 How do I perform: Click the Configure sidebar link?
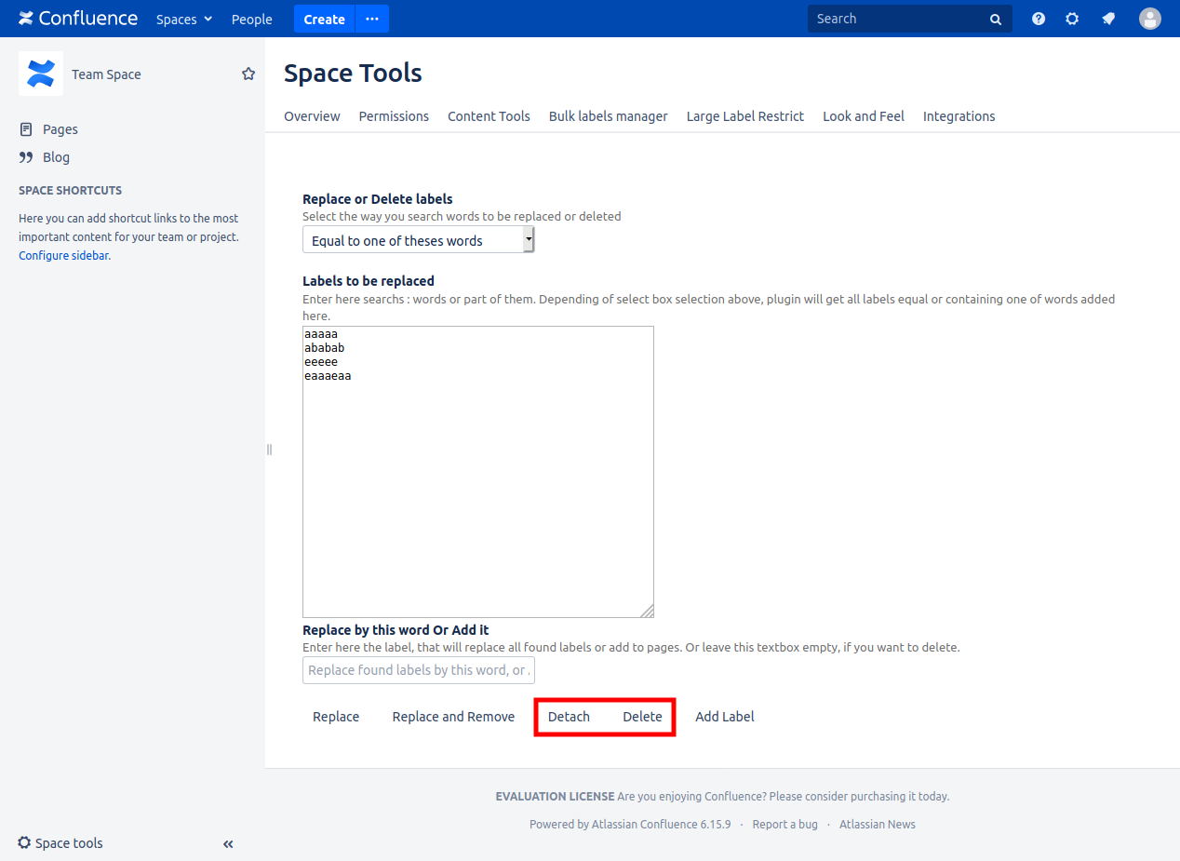tap(63, 255)
